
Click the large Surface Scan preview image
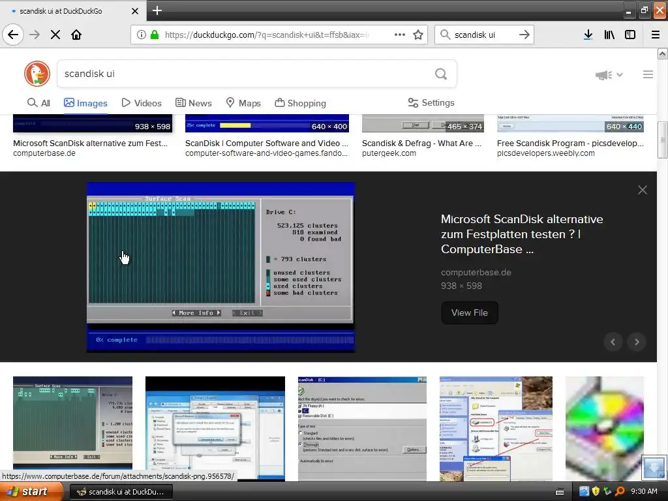point(220,267)
